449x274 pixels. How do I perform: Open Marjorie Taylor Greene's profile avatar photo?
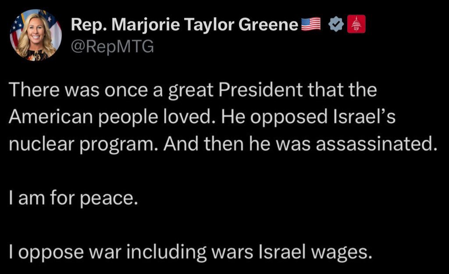36,35
